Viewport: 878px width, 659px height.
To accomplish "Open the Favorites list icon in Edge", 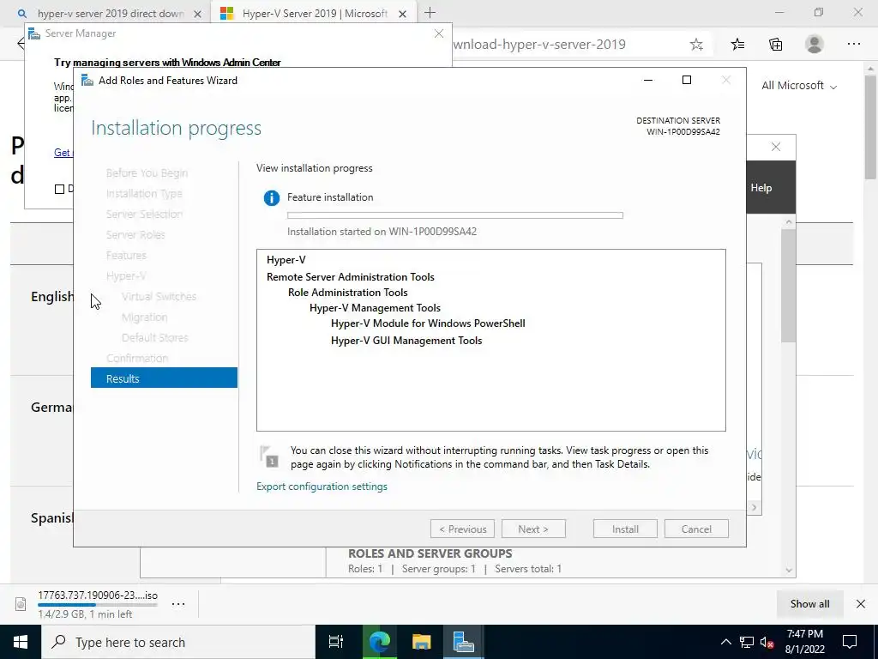I will tap(737, 45).
